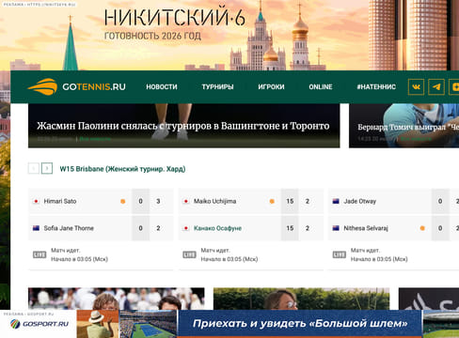
Task: Open the Telegram social icon
Action: (436, 86)
